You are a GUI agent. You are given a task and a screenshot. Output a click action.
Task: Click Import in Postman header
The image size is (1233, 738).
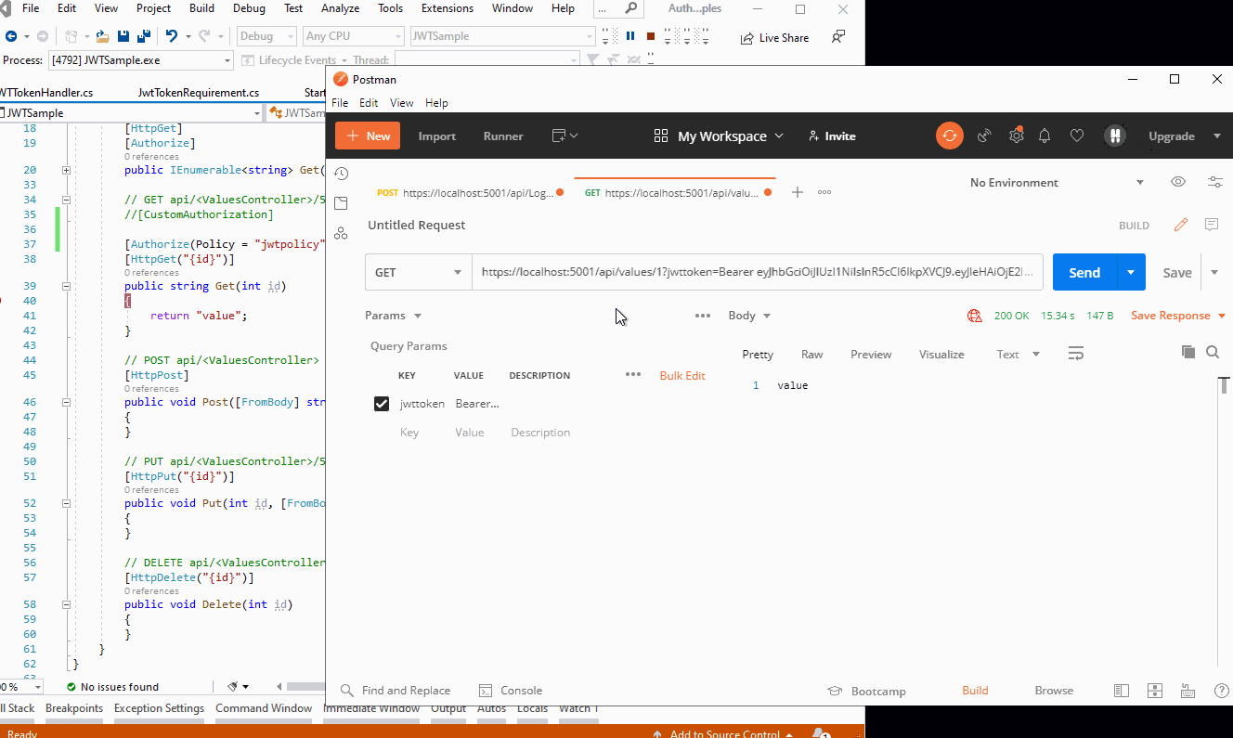[436, 136]
